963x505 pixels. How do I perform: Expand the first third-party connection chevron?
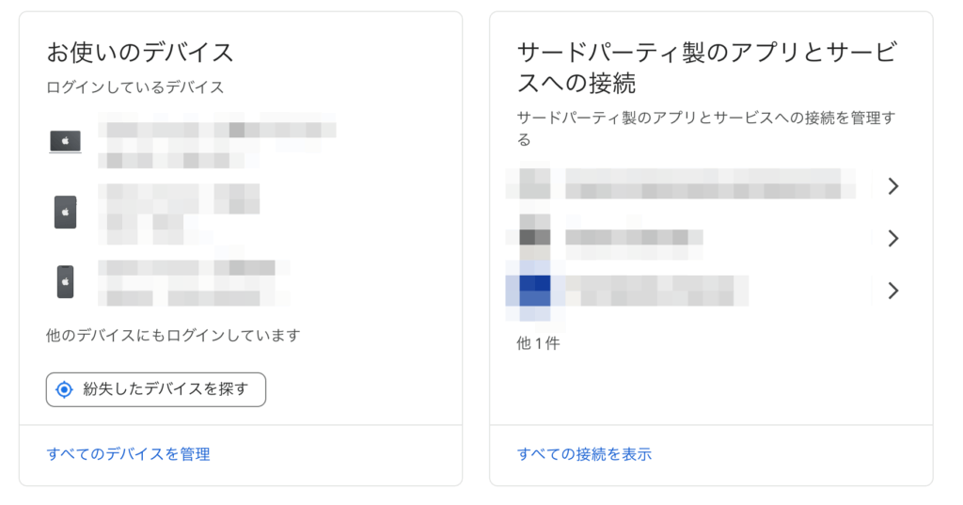[x=892, y=186]
